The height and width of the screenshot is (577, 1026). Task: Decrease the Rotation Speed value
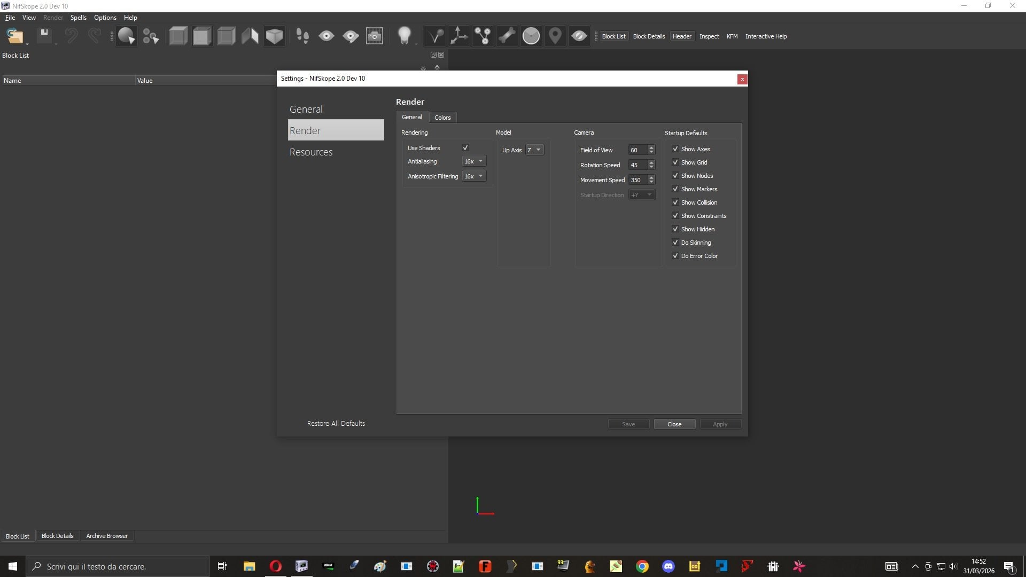click(x=651, y=167)
